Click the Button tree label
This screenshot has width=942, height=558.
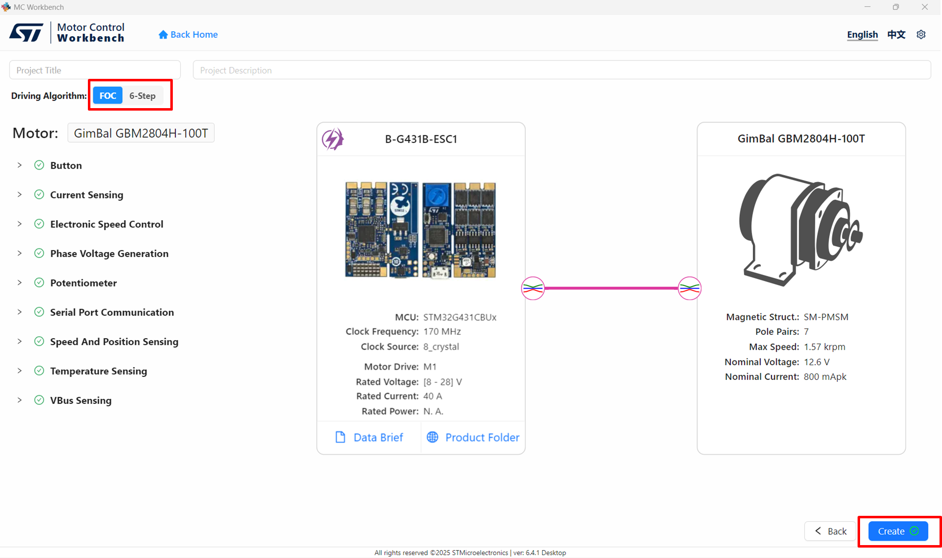66,165
